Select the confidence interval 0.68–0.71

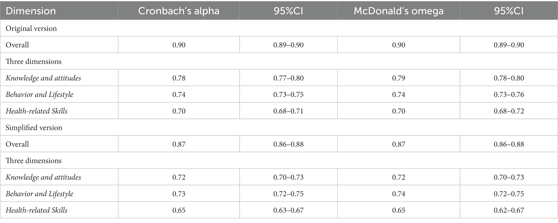(x=288, y=111)
